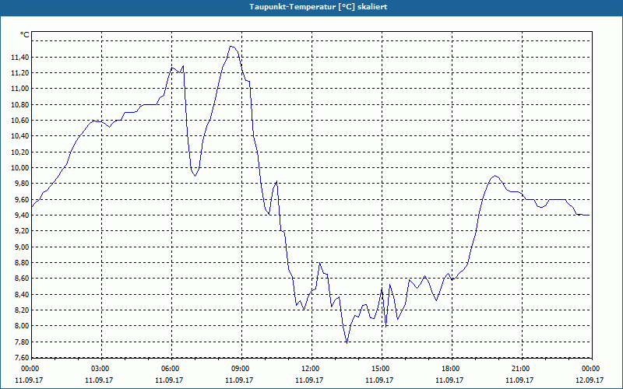Click the '8,40' y-axis value
623x389 pixels.
22,295
